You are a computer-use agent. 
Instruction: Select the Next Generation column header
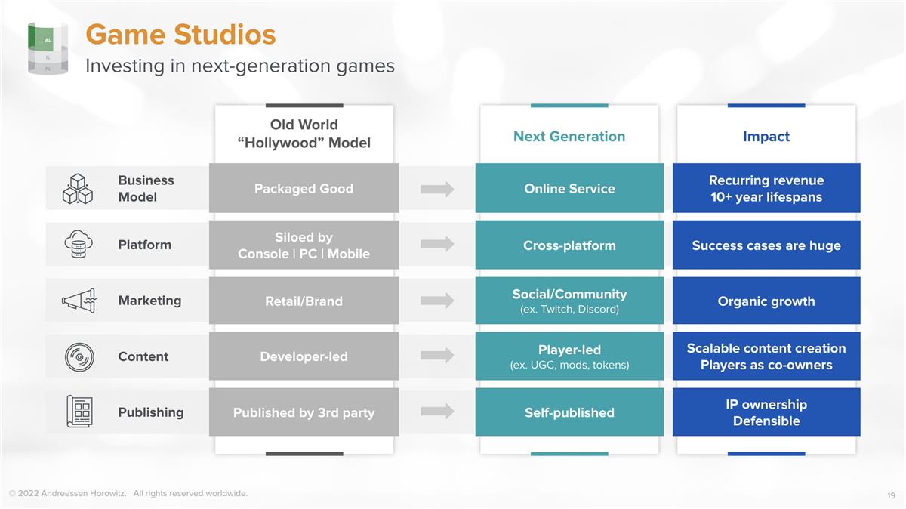coord(569,137)
